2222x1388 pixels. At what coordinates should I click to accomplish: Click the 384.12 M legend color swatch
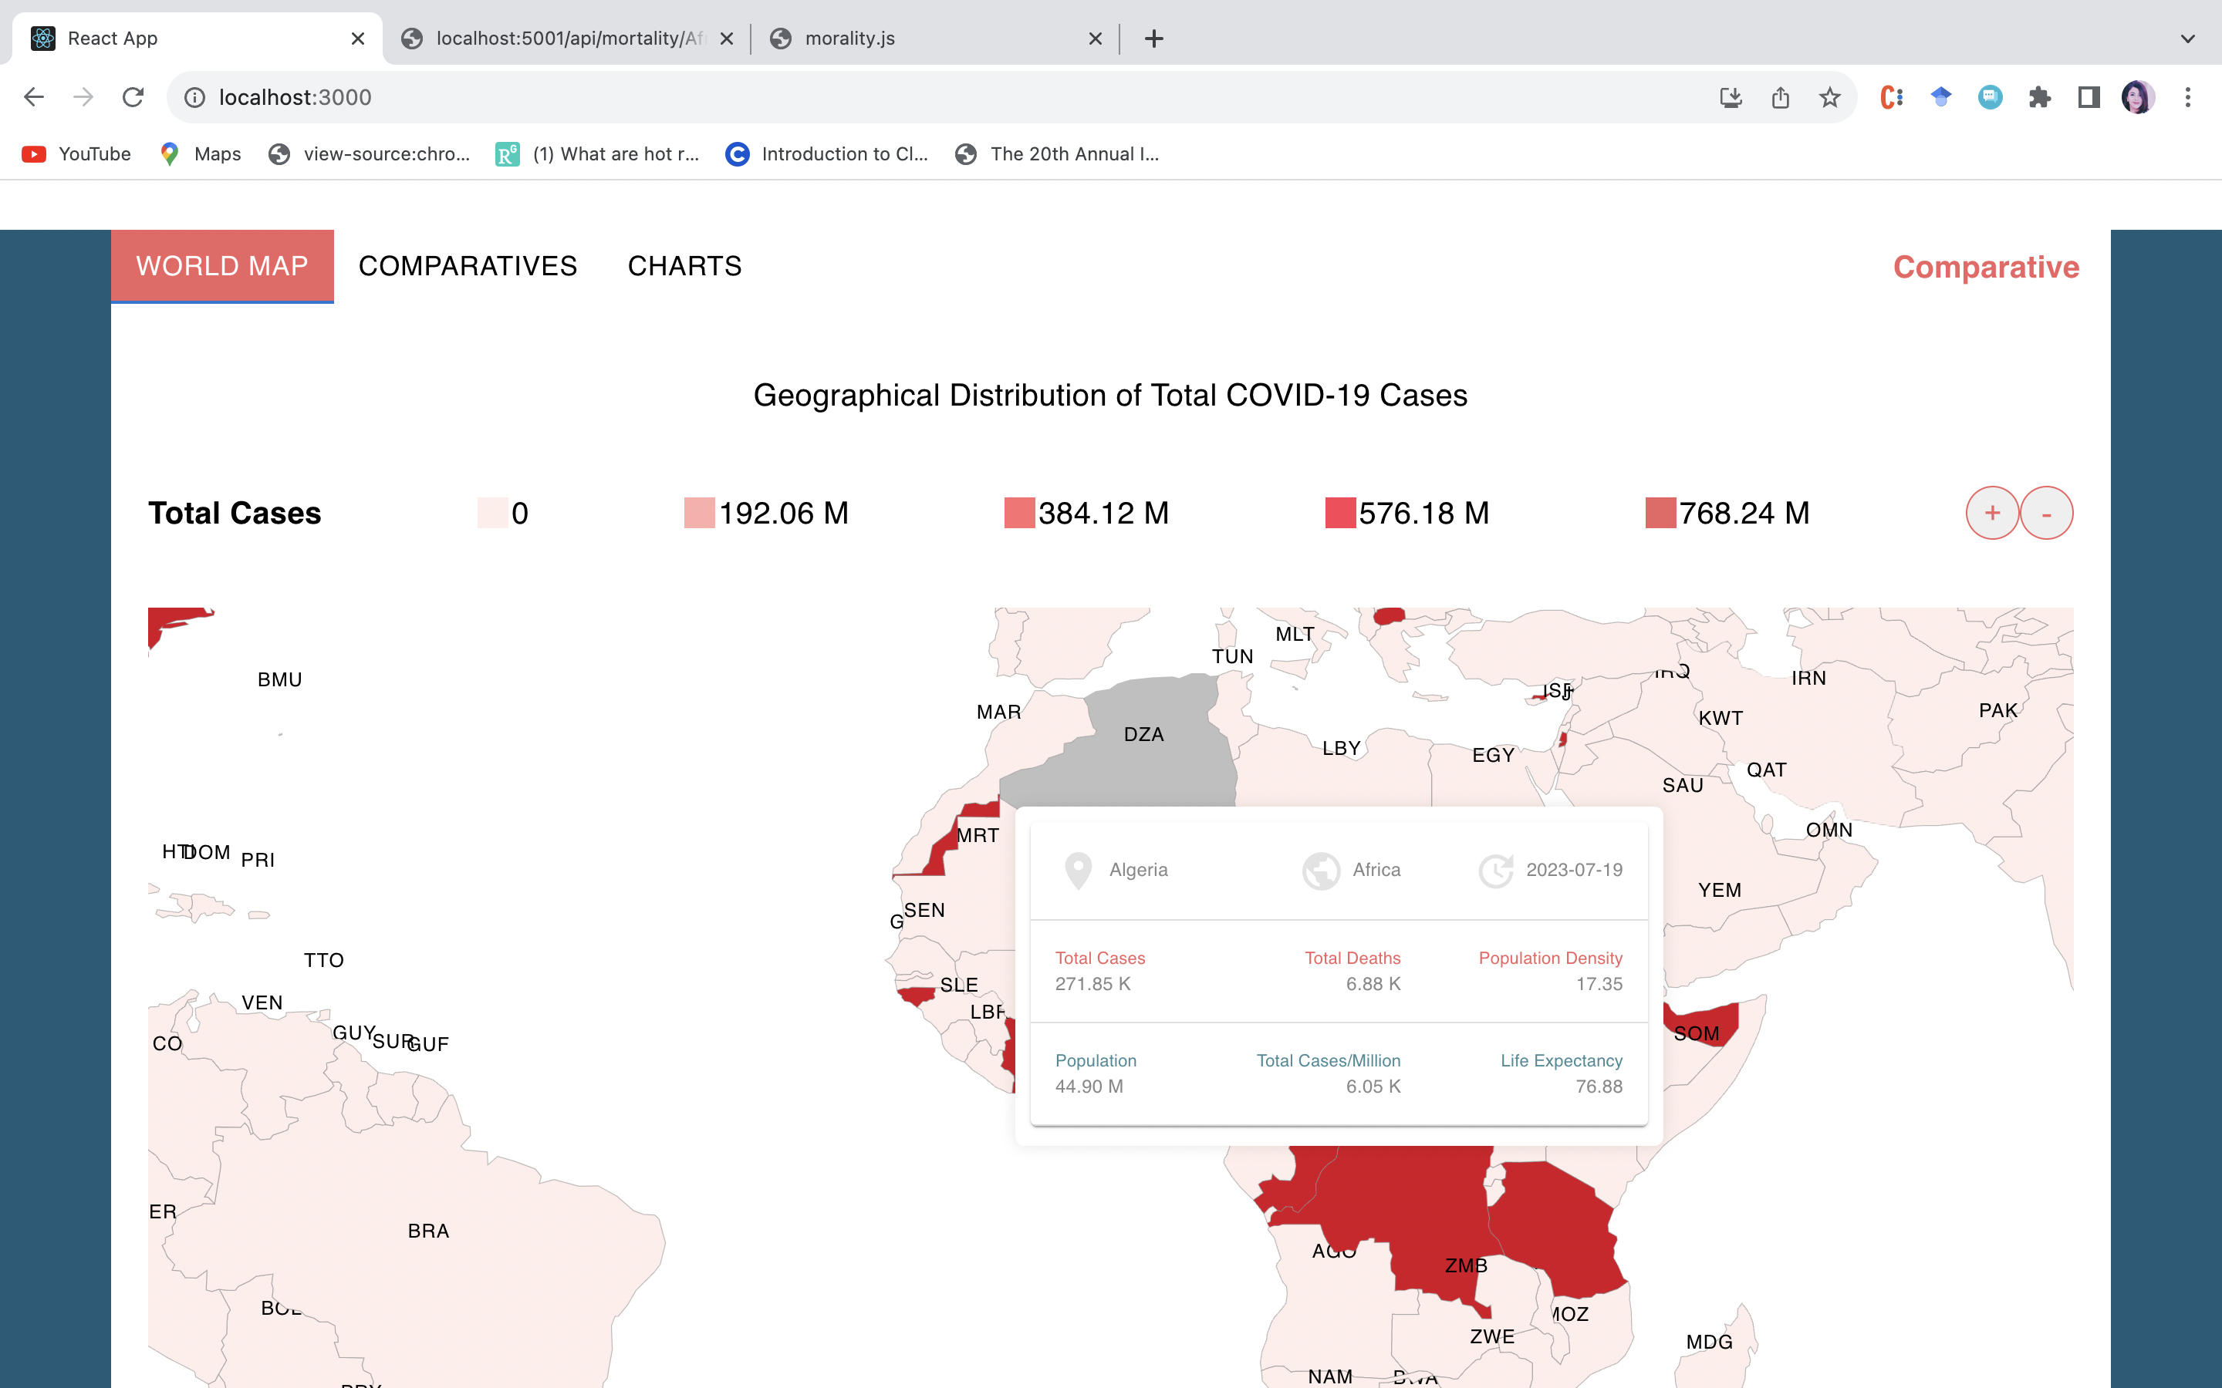(x=1019, y=513)
